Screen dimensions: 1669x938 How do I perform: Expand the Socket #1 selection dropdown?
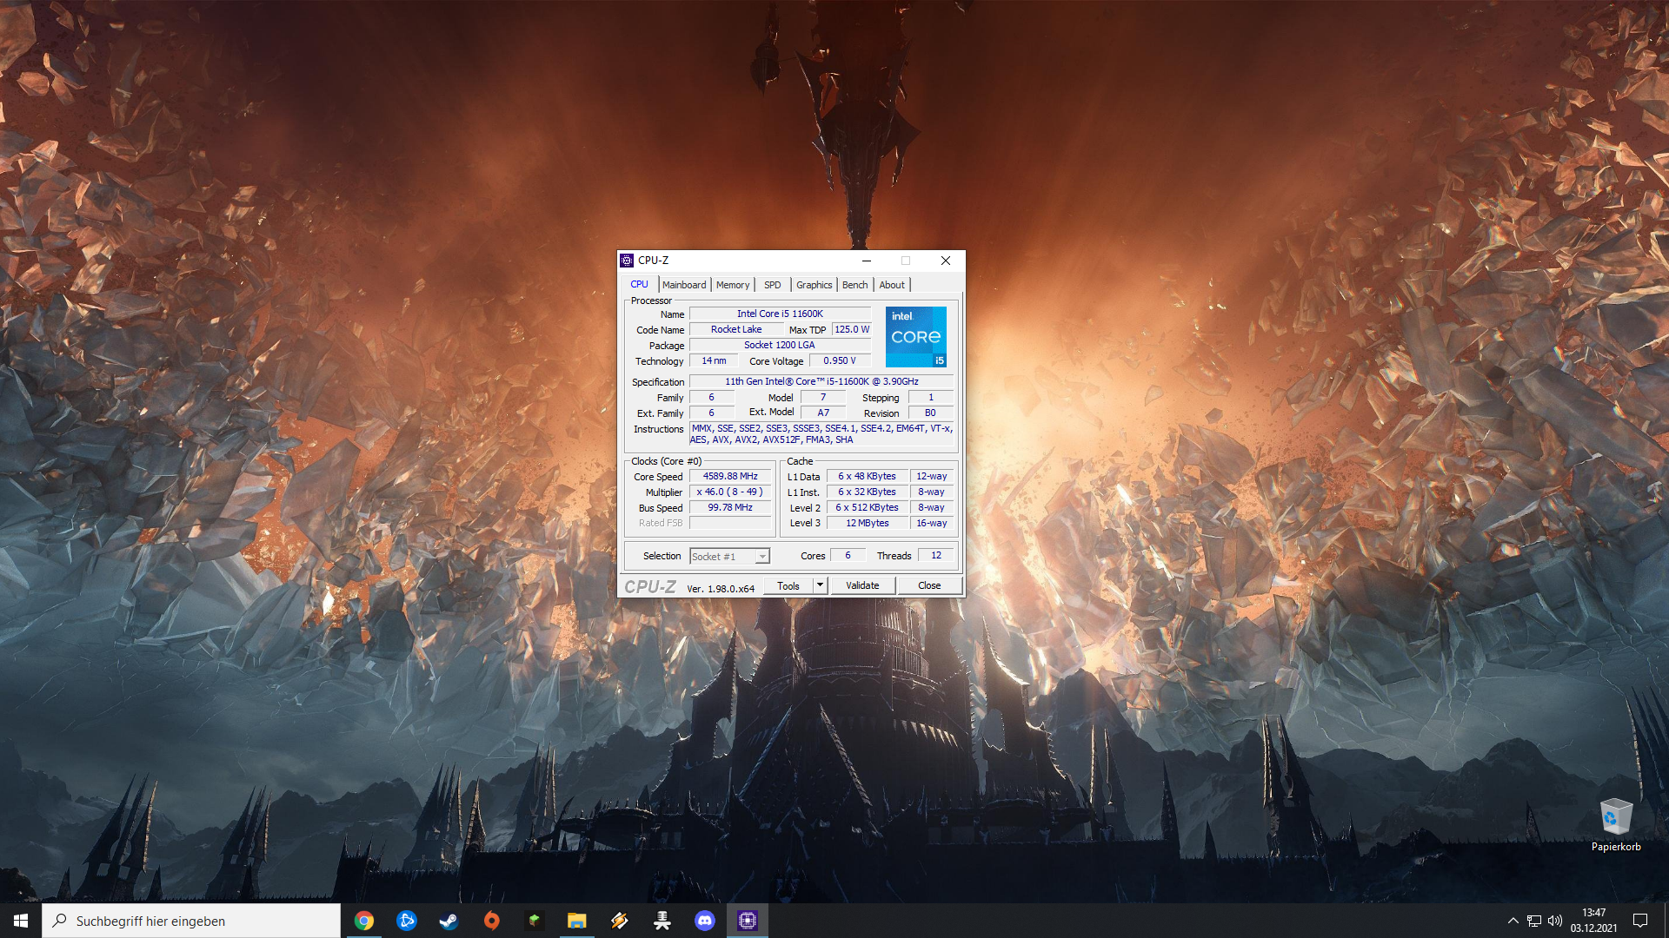(762, 557)
